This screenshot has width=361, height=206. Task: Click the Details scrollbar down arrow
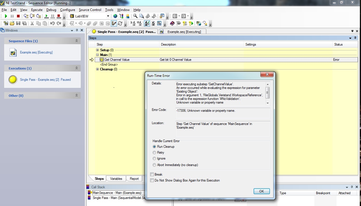[268, 103]
